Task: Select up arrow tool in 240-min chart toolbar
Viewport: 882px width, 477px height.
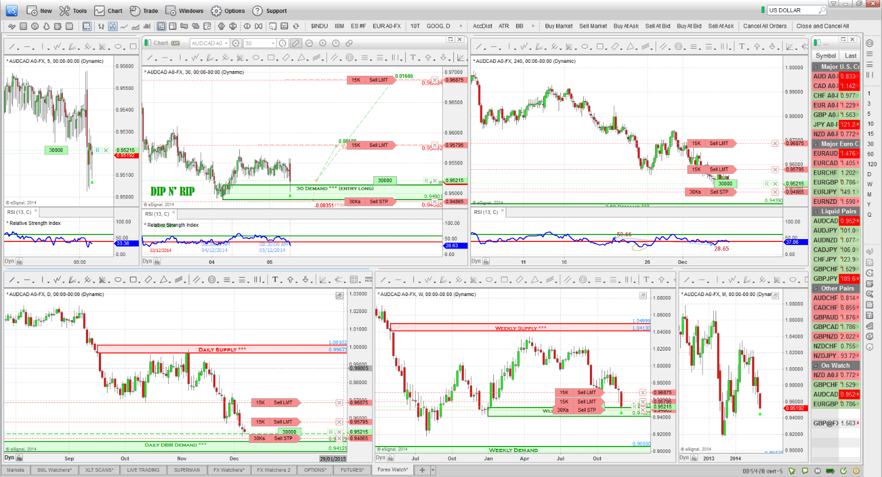Action: [x=756, y=46]
